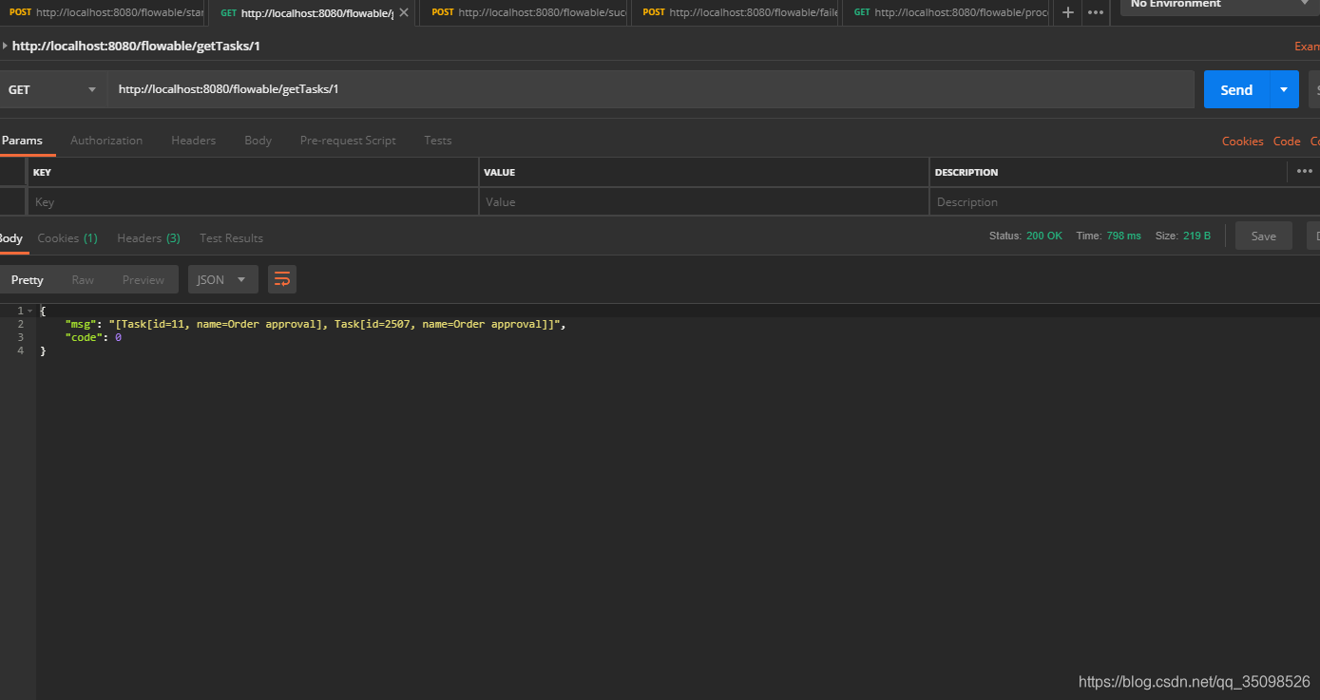This screenshot has width=1320, height=700.
Task: Select the request Body tab
Action: click(x=258, y=140)
